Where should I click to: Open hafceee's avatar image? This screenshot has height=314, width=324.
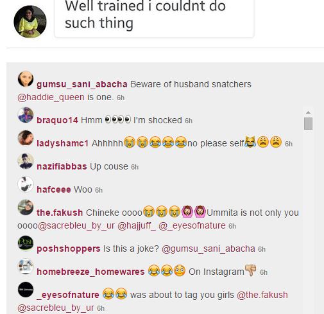[x=26, y=184]
